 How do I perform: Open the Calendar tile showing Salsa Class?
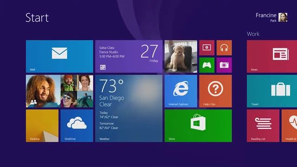(x=129, y=56)
